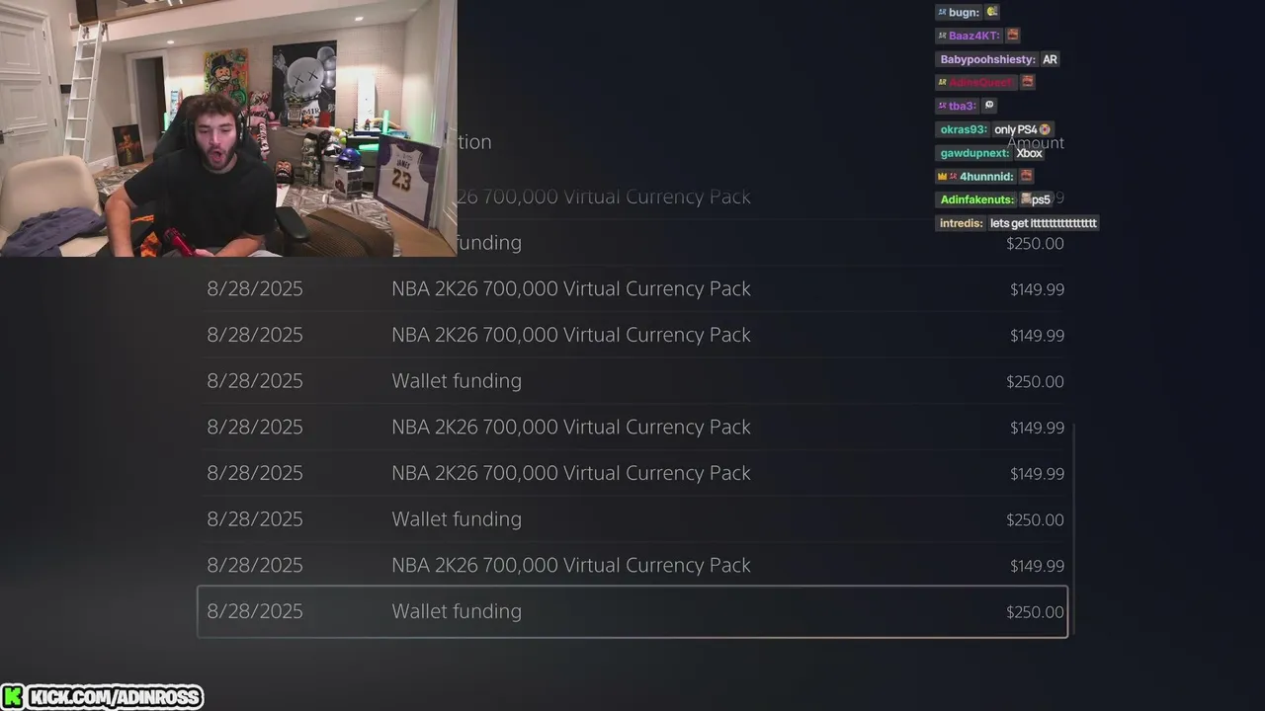This screenshot has width=1265, height=711.
Task: Click the emote in Baaz4KT's chat message
Action: (x=1013, y=36)
